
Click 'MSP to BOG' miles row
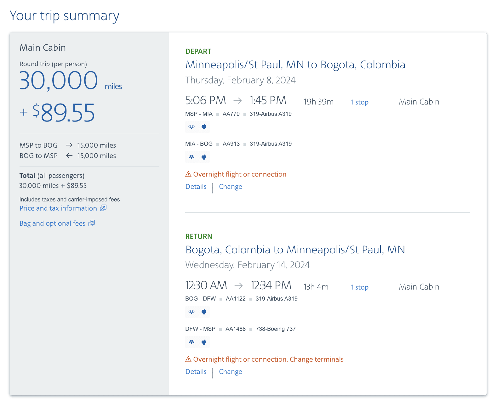tap(68, 145)
